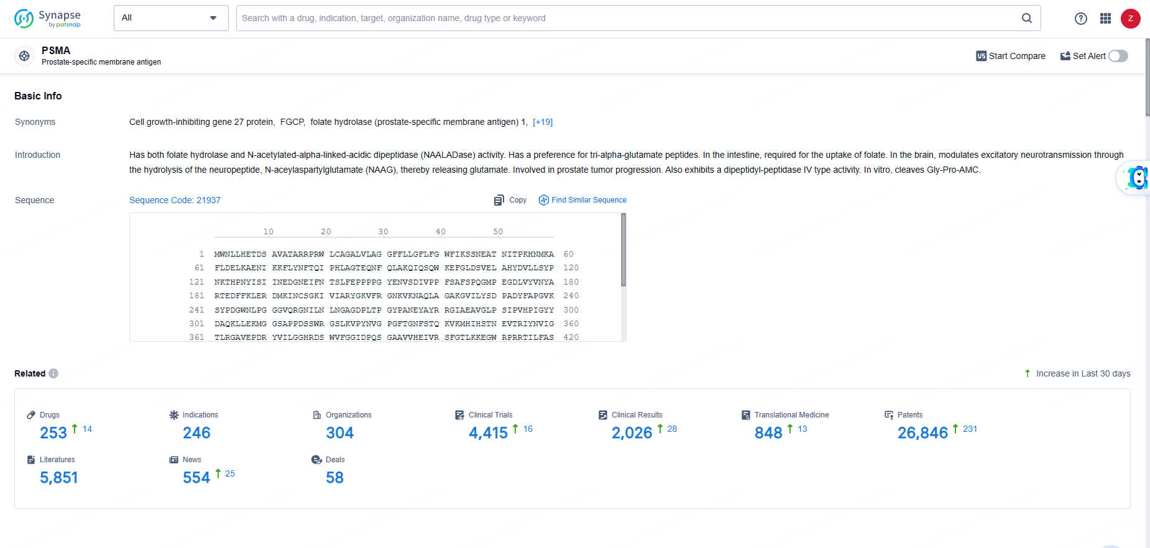1150x548 pixels.
Task: Click the PSMA target icon
Action: pos(24,56)
